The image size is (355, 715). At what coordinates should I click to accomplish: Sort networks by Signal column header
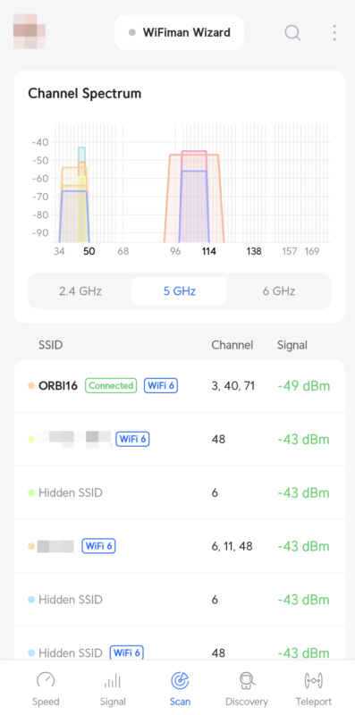292,345
